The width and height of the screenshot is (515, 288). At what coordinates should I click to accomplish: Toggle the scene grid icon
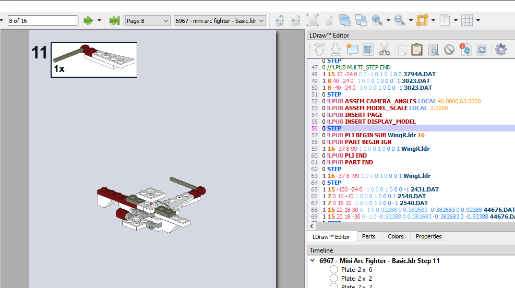[467, 20]
